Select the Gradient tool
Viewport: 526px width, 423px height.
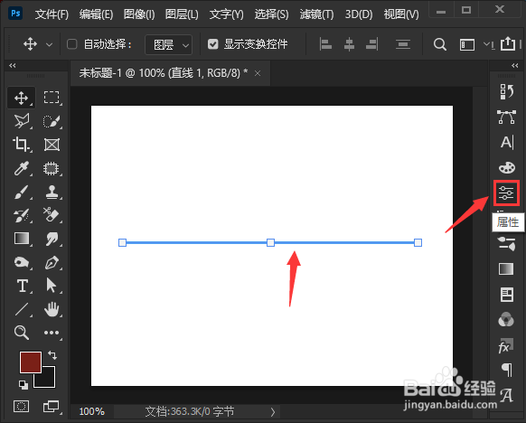coord(22,239)
